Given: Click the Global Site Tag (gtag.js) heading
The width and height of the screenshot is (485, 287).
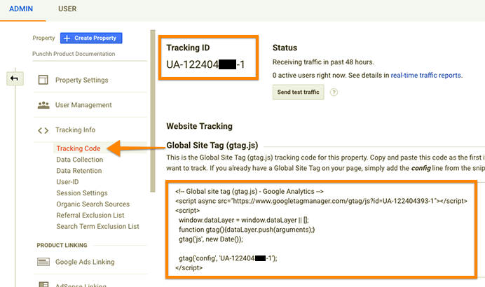Looking at the screenshot, I should pos(212,145).
